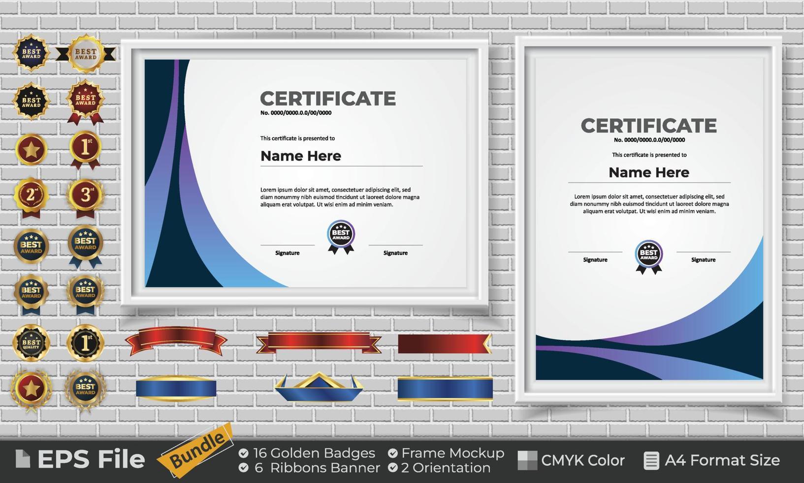This screenshot has width=804, height=483.
Task: Click the A4 Format Size label
Action: coord(722,460)
